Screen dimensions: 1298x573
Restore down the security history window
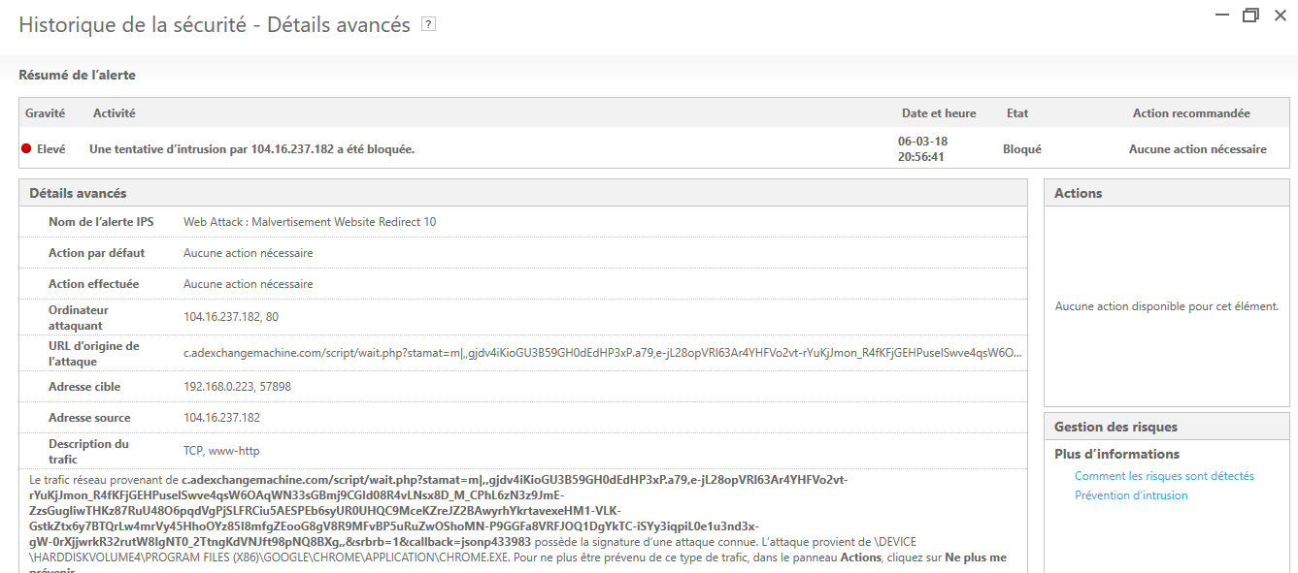[x=1250, y=16]
